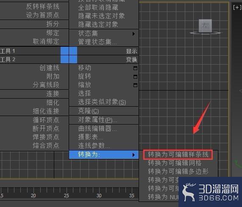The image size is (242, 207).
Task: Choose 缩放 from transform menu
Action: 85,85
